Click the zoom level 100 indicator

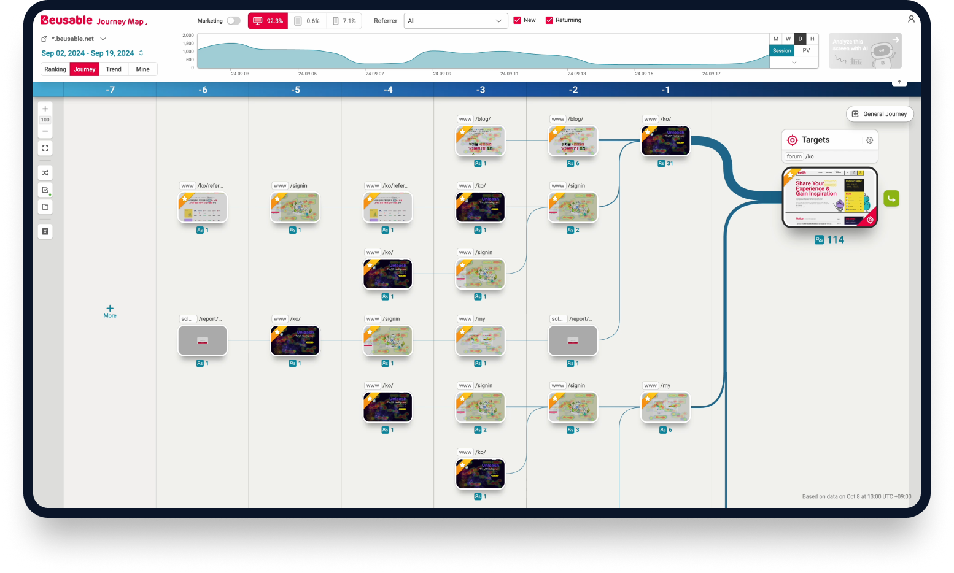(x=45, y=120)
